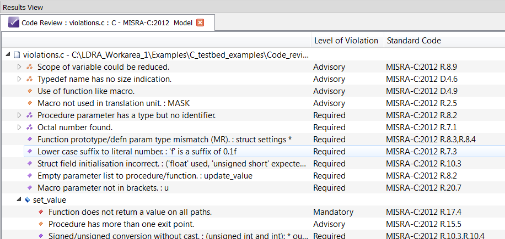The height and width of the screenshot is (239, 505).
Task: Click 'Required' level in Octal number row
Action: [x=329, y=127]
